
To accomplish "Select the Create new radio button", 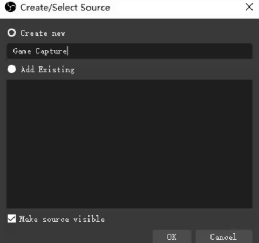I will tap(11, 33).
